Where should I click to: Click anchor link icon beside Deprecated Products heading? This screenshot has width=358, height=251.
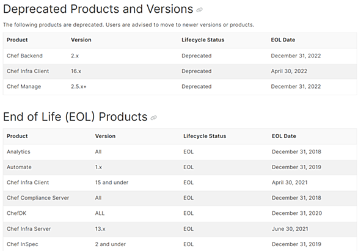[199, 10]
